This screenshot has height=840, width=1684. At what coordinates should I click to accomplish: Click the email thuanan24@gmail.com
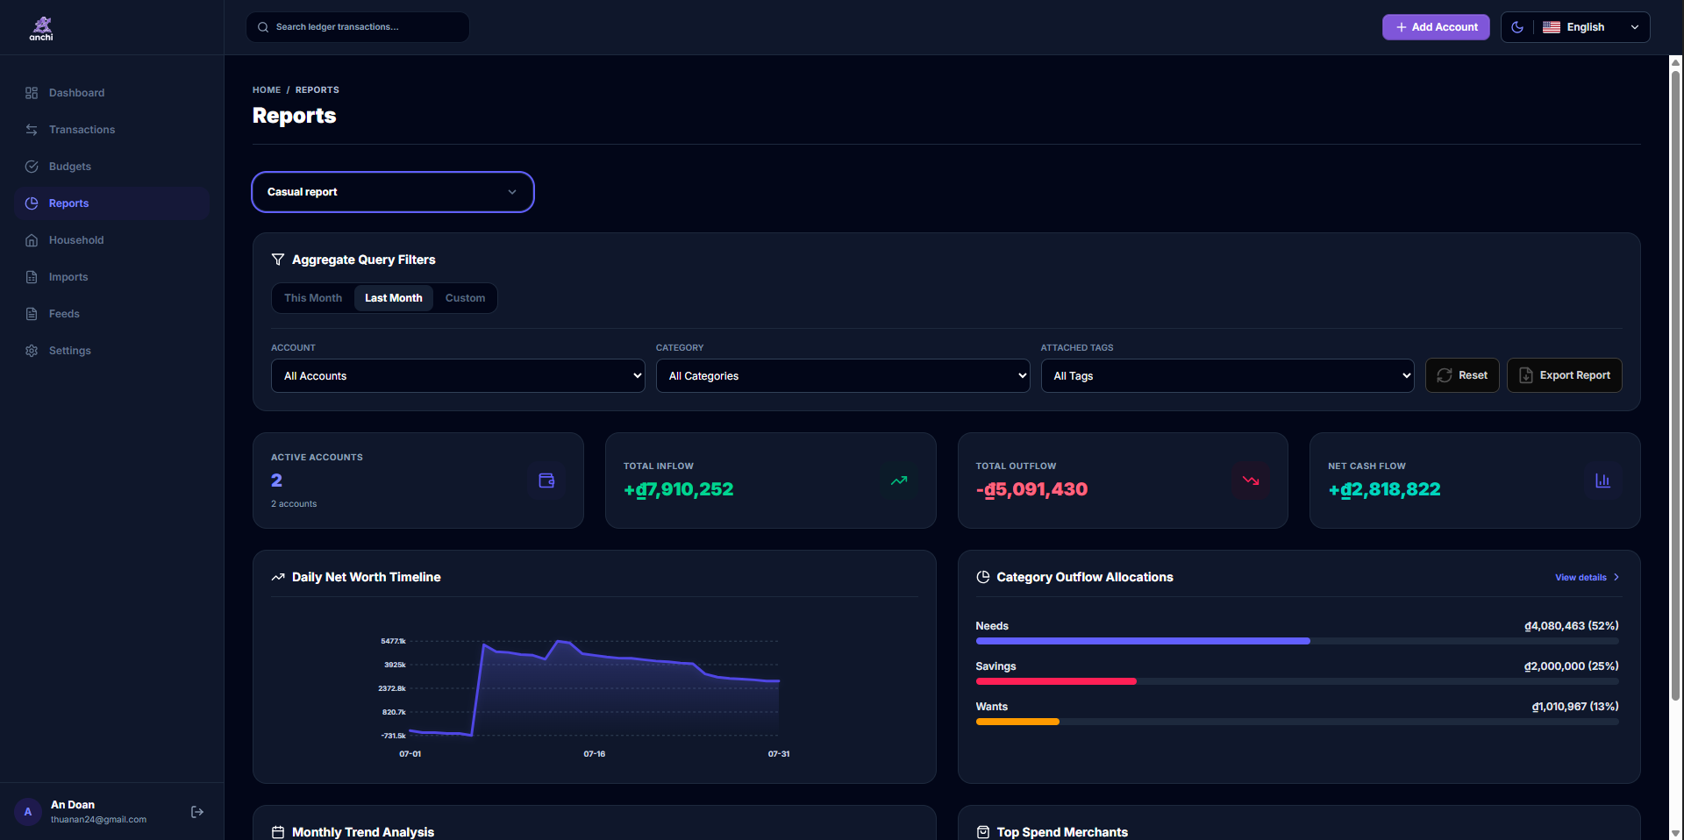click(98, 820)
